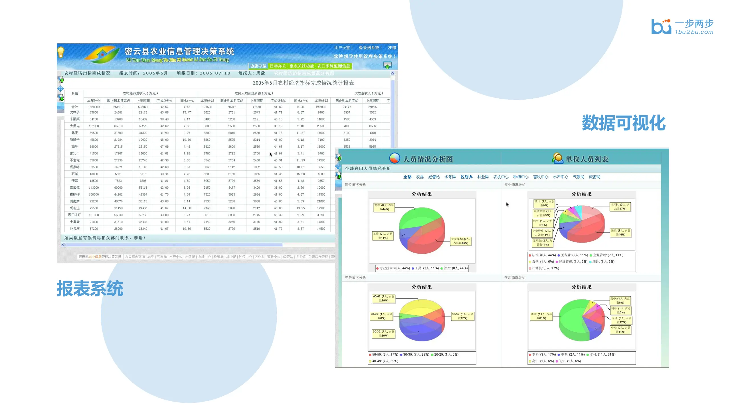Click the yellow lightbulb icon in header
Screen dimensions: 730x411
[x=61, y=53]
